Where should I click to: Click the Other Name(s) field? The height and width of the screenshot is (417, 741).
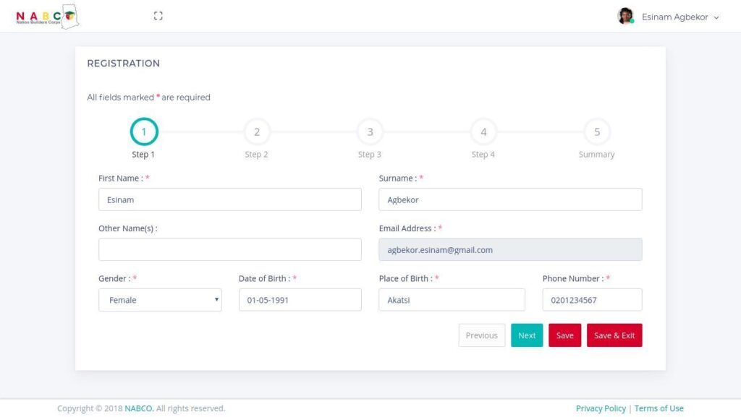coord(229,249)
